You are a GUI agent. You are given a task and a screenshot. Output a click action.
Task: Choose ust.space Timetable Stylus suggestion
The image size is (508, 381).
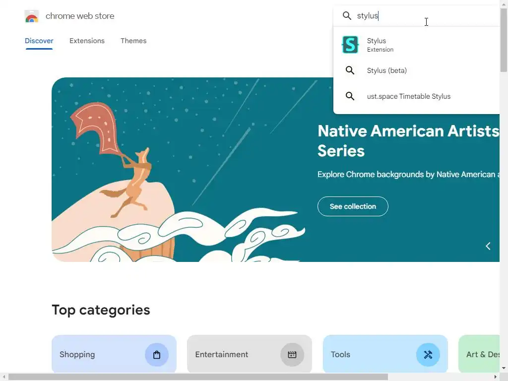click(417, 96)
